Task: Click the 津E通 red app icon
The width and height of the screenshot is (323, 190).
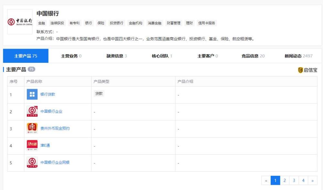Action: (32, 146)
